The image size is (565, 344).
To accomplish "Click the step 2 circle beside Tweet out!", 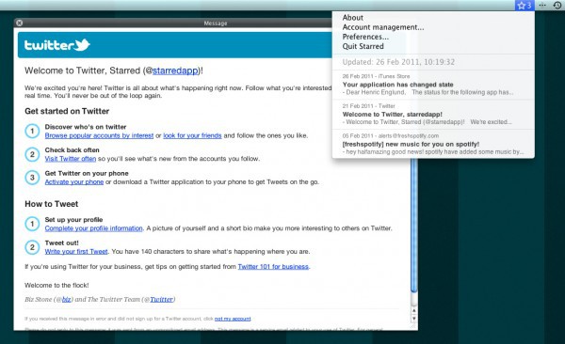I will point(32,247).
